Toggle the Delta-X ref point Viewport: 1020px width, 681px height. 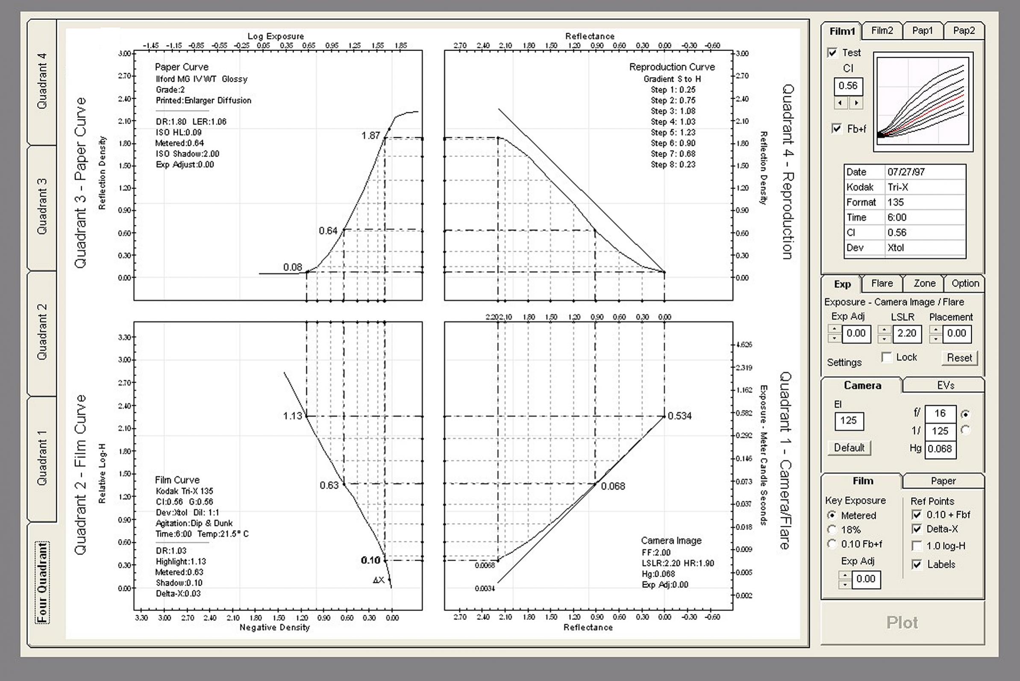(917, 529)
